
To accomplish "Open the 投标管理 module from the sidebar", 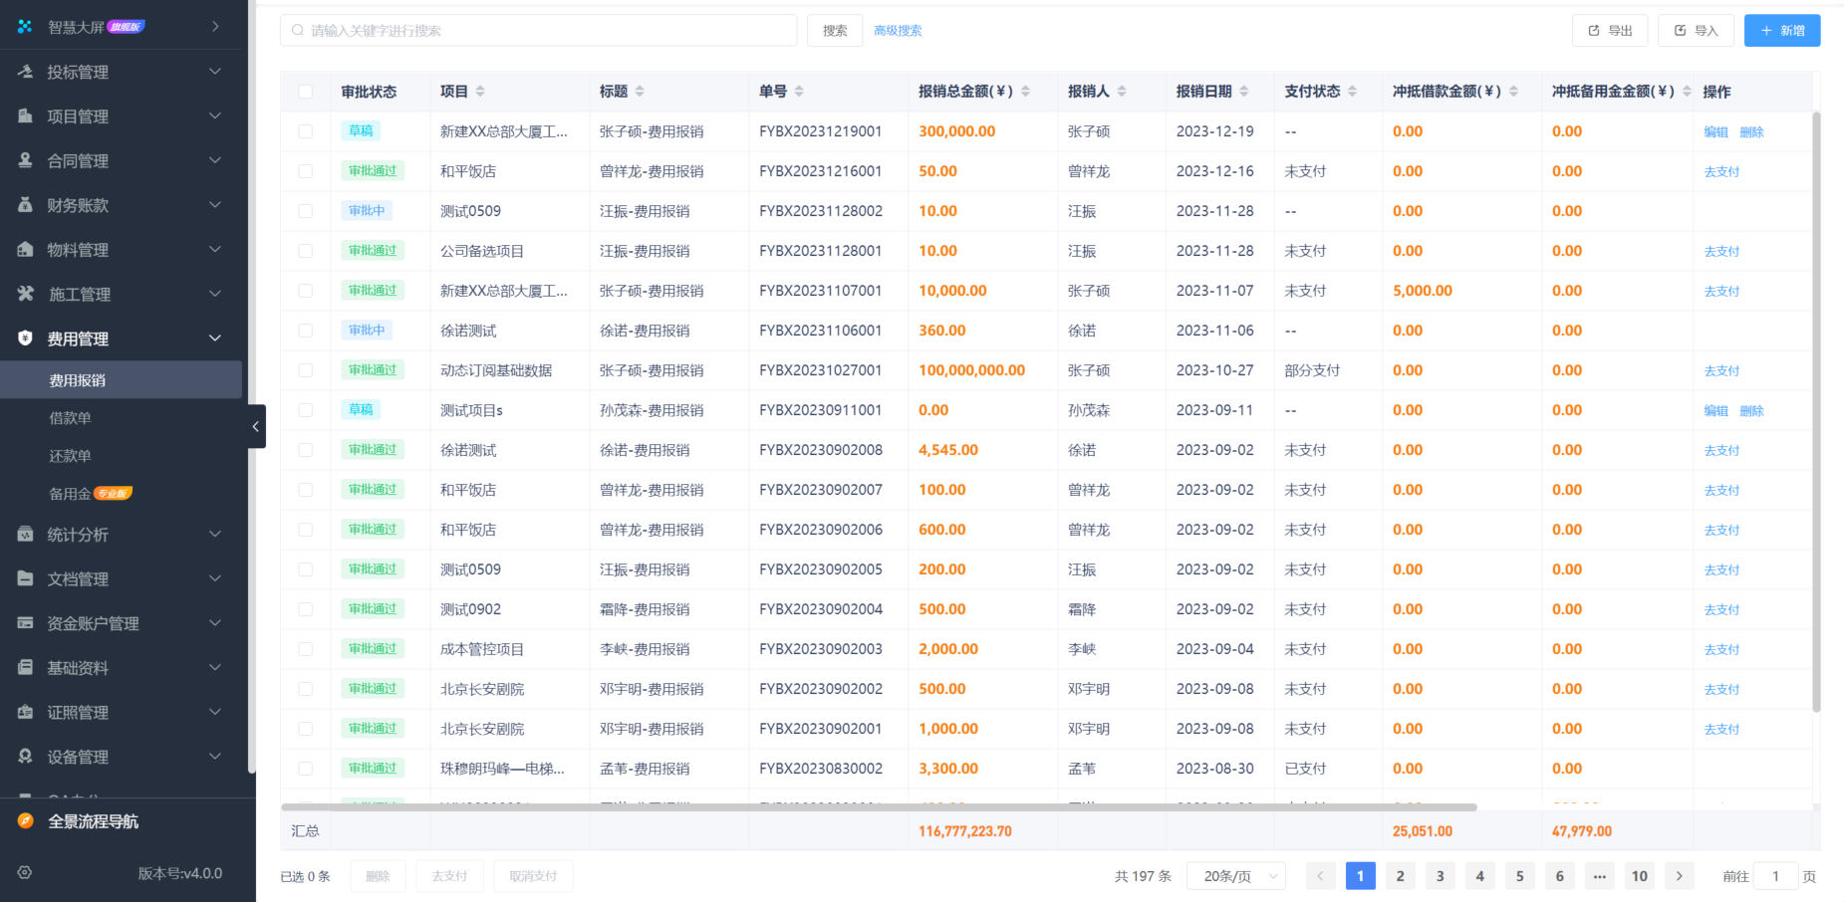I will tap(25, 71).
